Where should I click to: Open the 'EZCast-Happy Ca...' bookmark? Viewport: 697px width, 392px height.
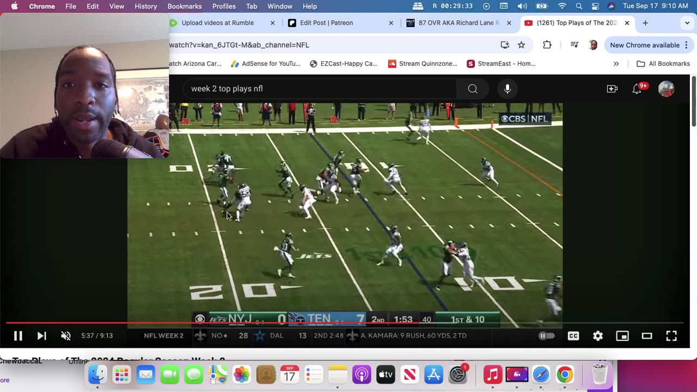pyautogui.click(x=344, y=64)
